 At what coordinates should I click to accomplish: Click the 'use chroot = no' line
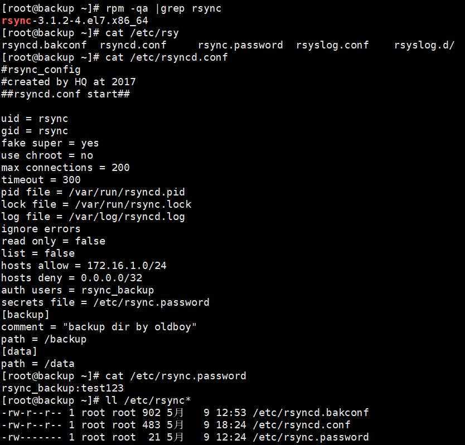47,155
